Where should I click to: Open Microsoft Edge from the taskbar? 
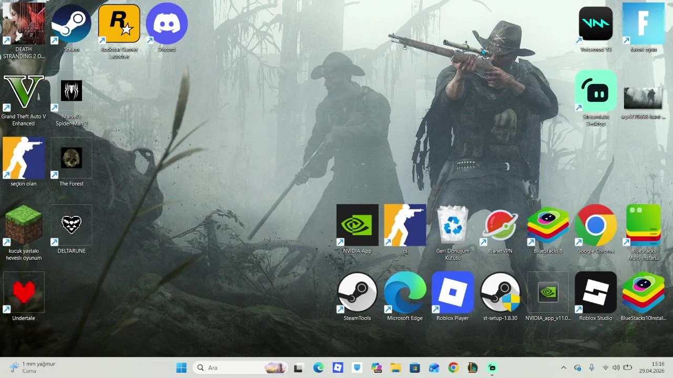319,367
